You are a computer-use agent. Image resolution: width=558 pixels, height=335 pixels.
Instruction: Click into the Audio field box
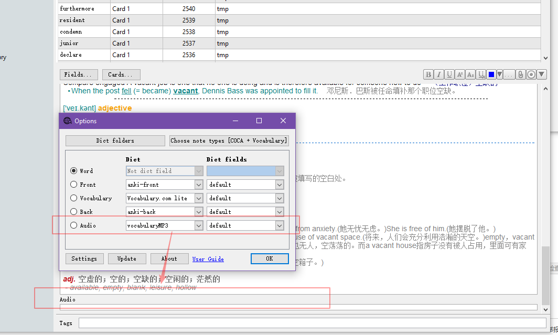pos(298,307)
